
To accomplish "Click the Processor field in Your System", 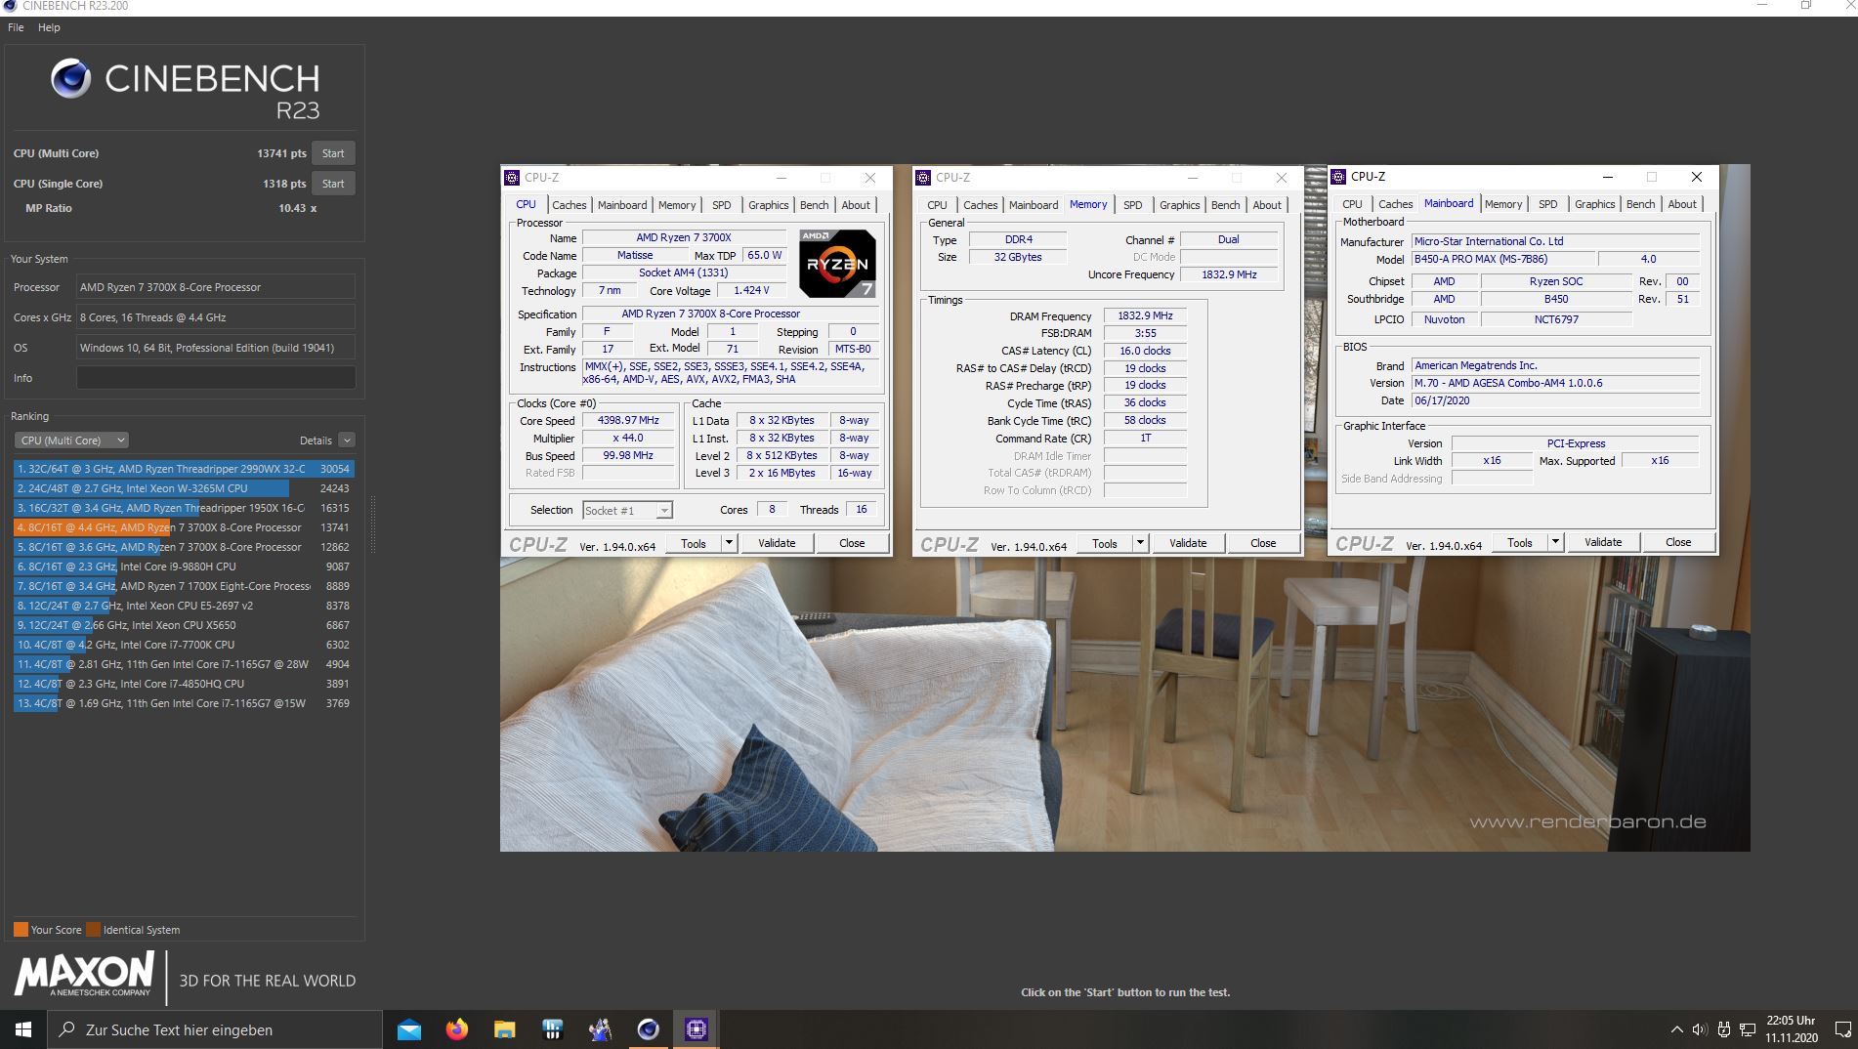I will (x=216, y=287).
